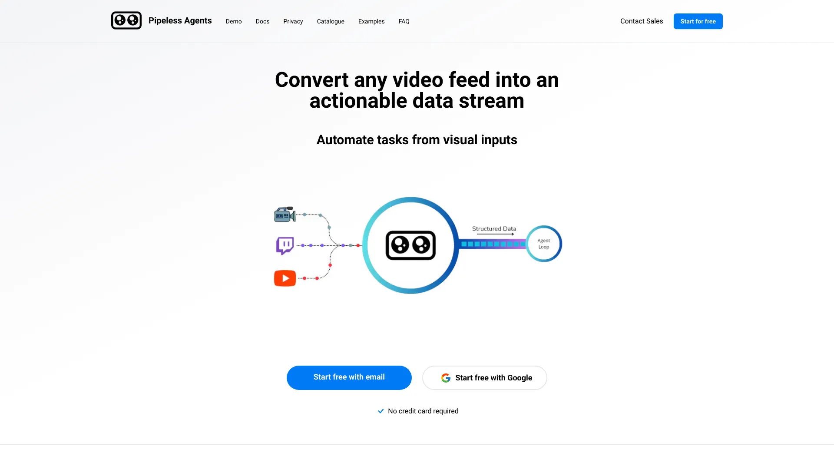
Task: Select the Catalogue tab
Action: [331, 21]
